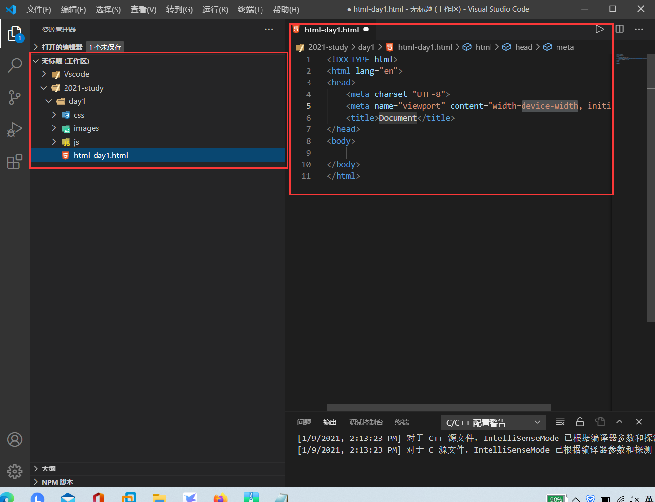
Task: Open Settings via the gear icon
Action: tap(14, 471)
